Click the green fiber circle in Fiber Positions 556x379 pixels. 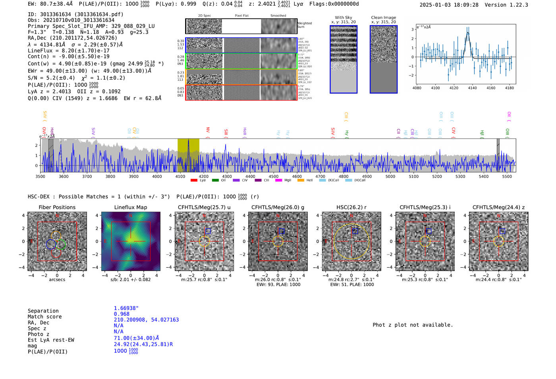(61, 245)
